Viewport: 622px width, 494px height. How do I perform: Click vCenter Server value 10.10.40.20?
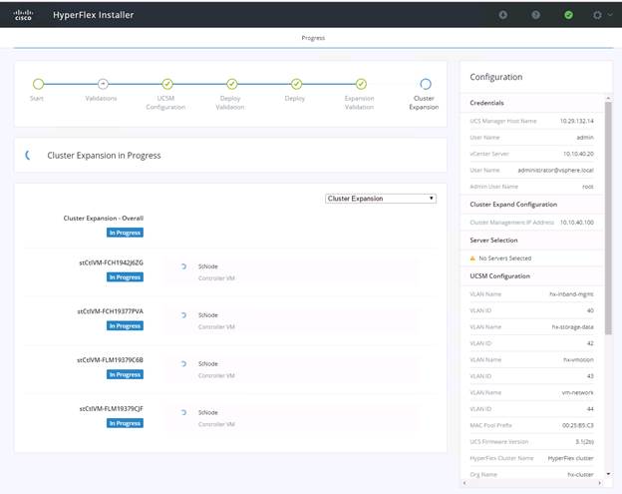point(578,154)
